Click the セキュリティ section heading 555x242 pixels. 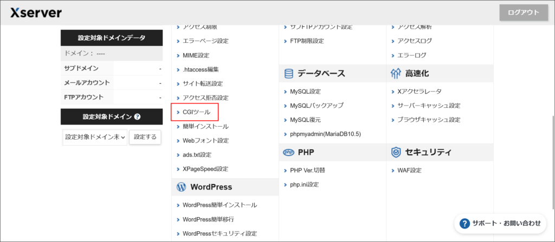[428, 153]
